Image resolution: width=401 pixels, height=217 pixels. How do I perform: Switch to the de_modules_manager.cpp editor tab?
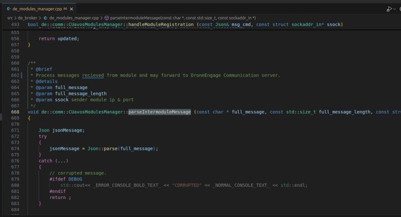tap(40, 9)
